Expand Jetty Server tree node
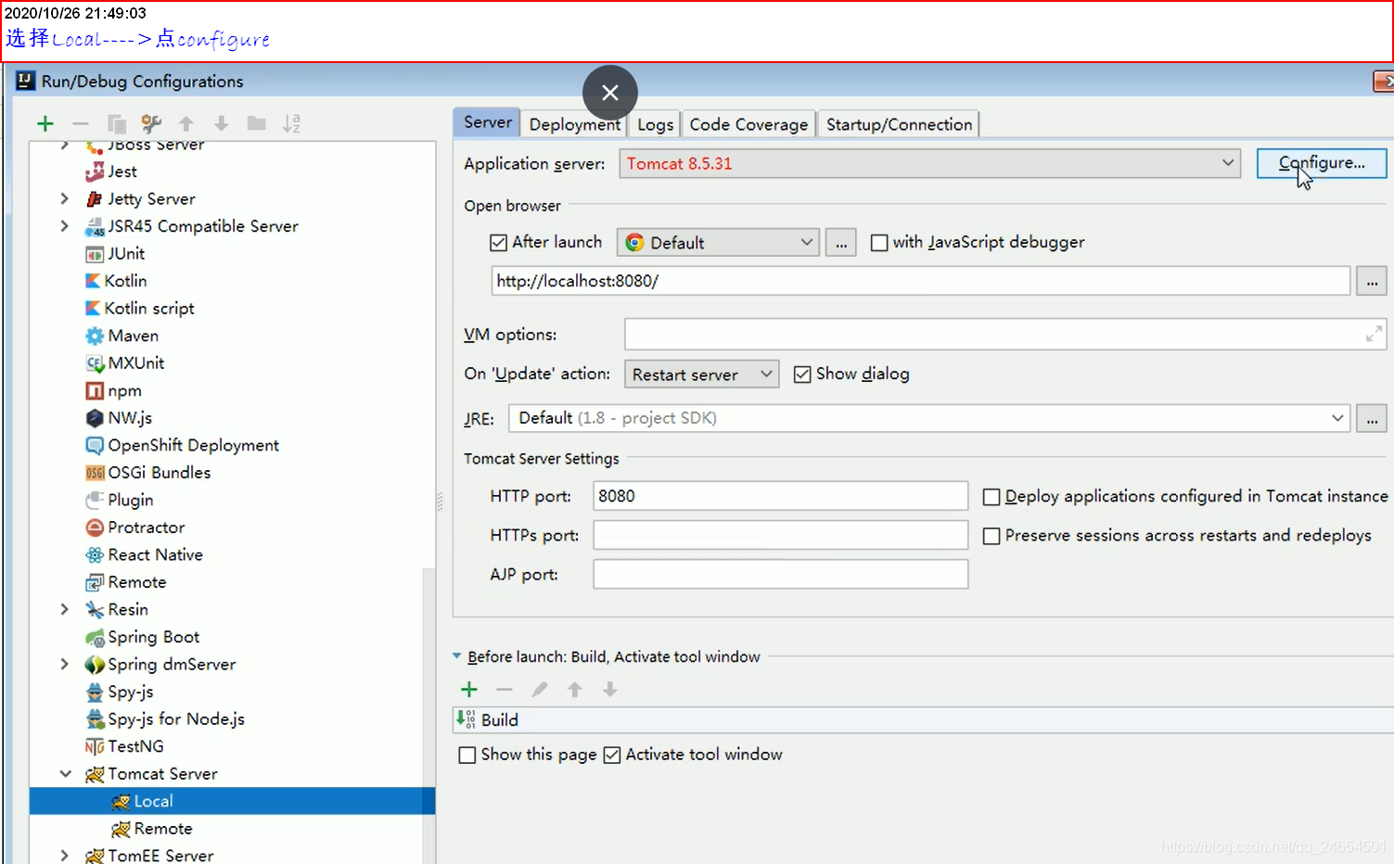The height and width of the screenshot is (864, 1394). click(65, 198)
